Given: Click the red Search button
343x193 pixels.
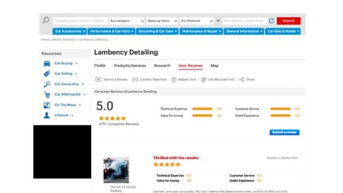Looking at the screenshot, I should coord(288,21).
